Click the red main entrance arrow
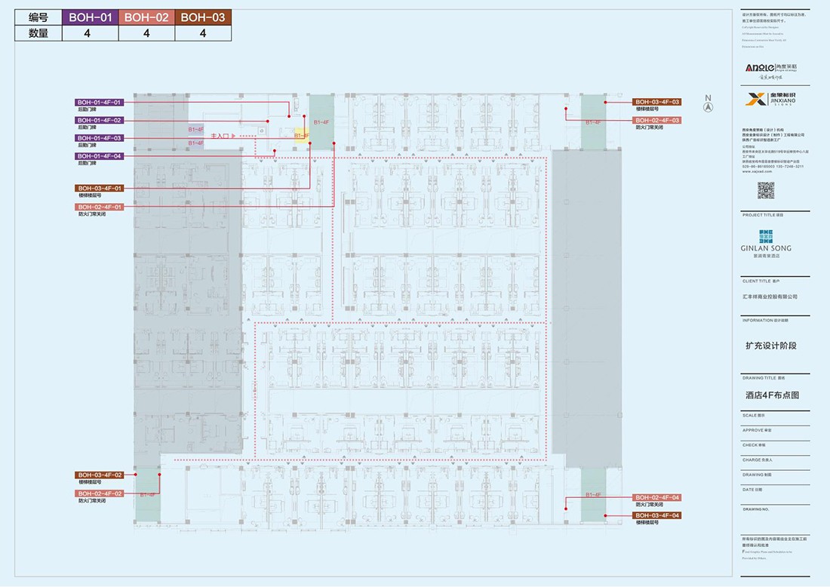The width and height of the screenshot is (830, 587). [234, 135]
